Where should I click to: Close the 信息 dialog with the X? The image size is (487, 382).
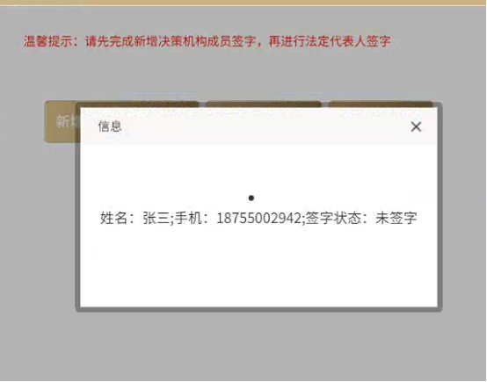pyautogui.click(x=416, y=126)
